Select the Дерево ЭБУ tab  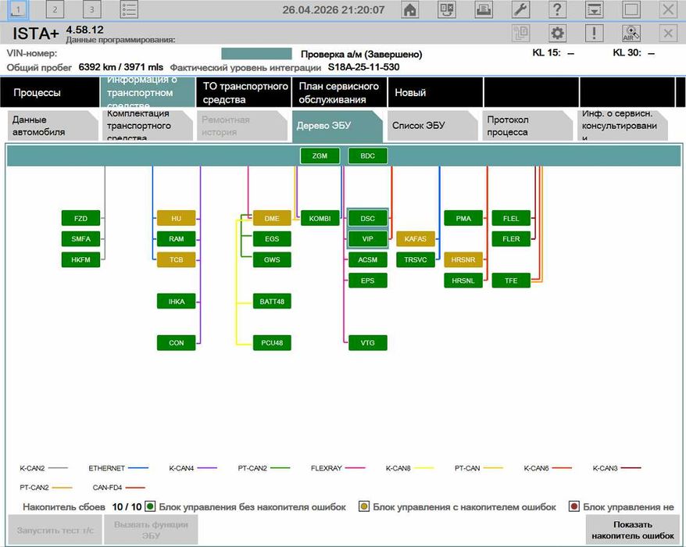[338, 126]
